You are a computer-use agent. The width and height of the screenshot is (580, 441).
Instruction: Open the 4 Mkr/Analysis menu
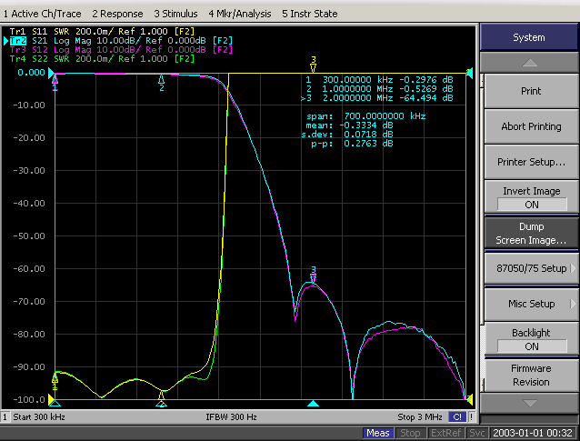coord(240,14)
